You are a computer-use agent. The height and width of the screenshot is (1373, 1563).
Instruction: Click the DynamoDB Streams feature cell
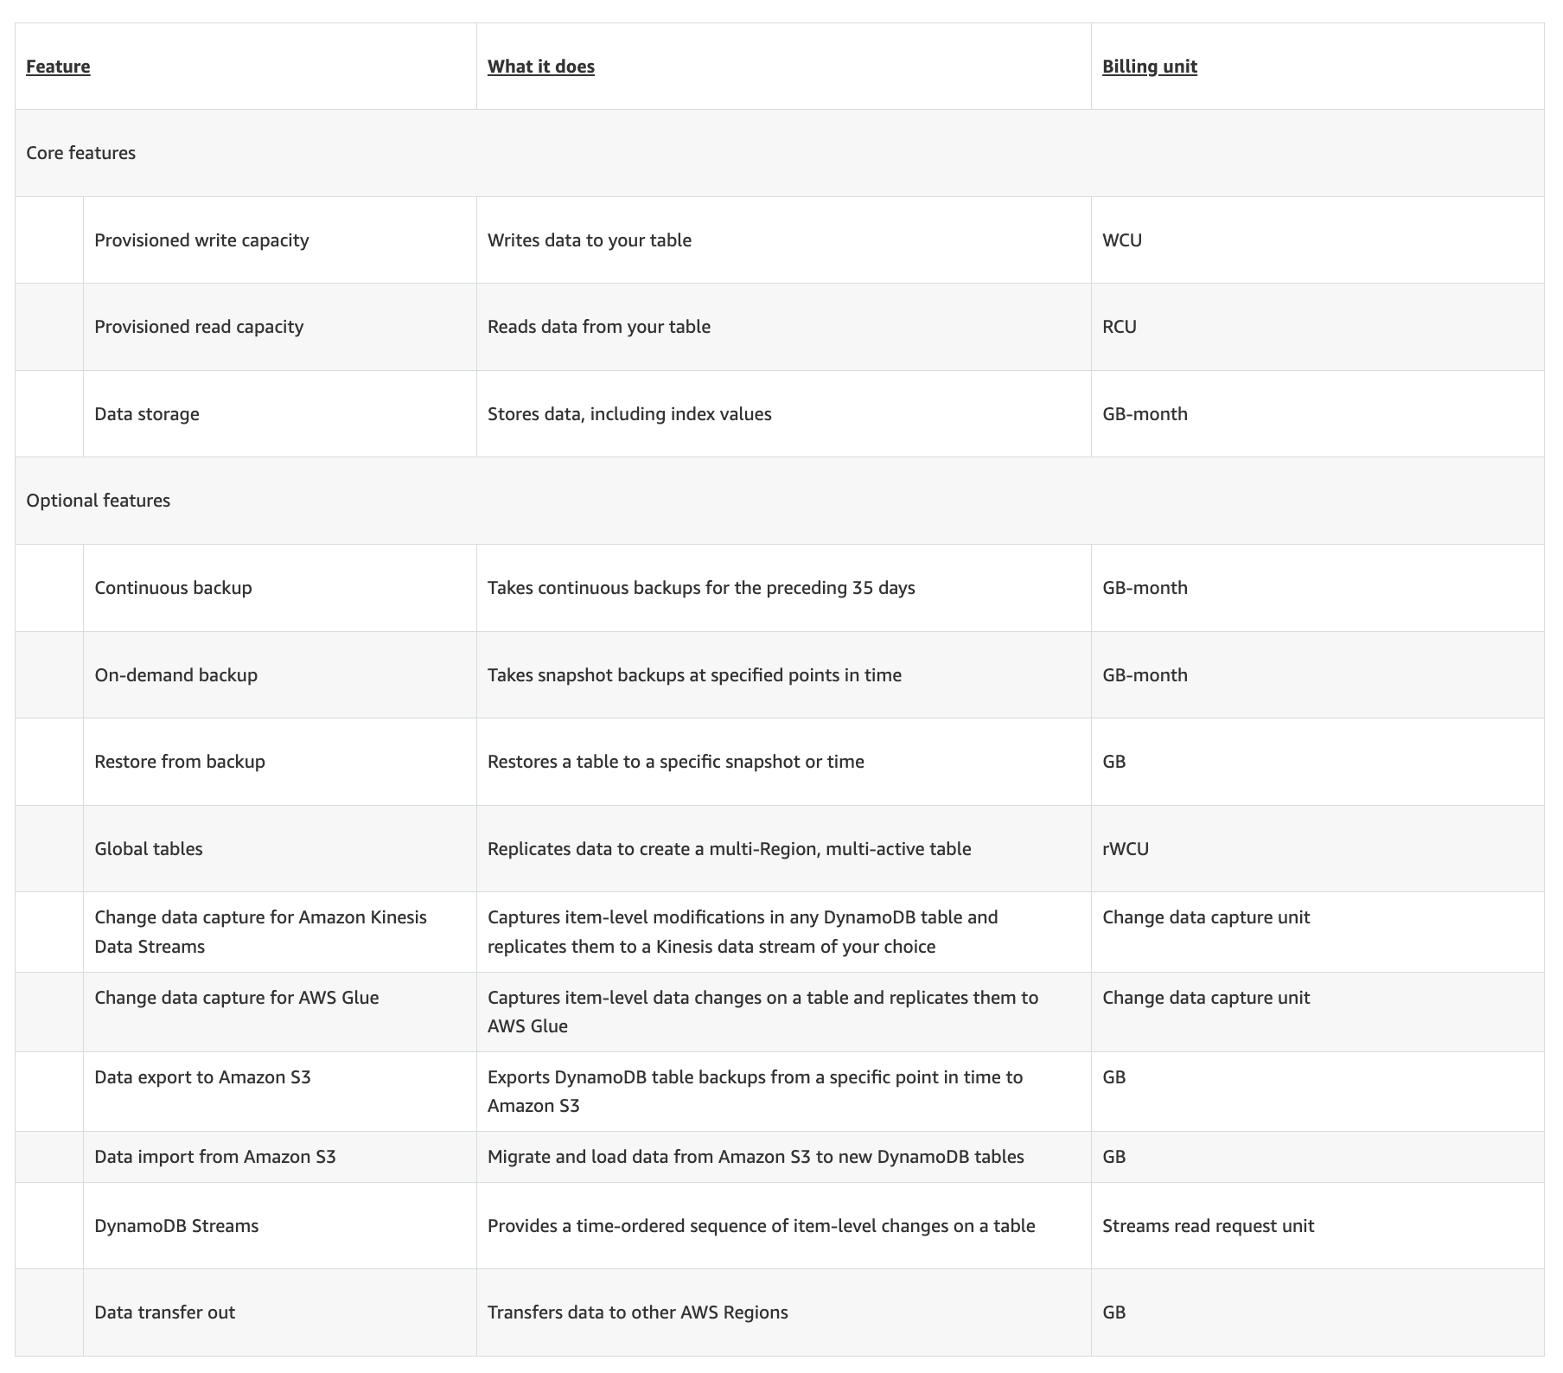176,1226
